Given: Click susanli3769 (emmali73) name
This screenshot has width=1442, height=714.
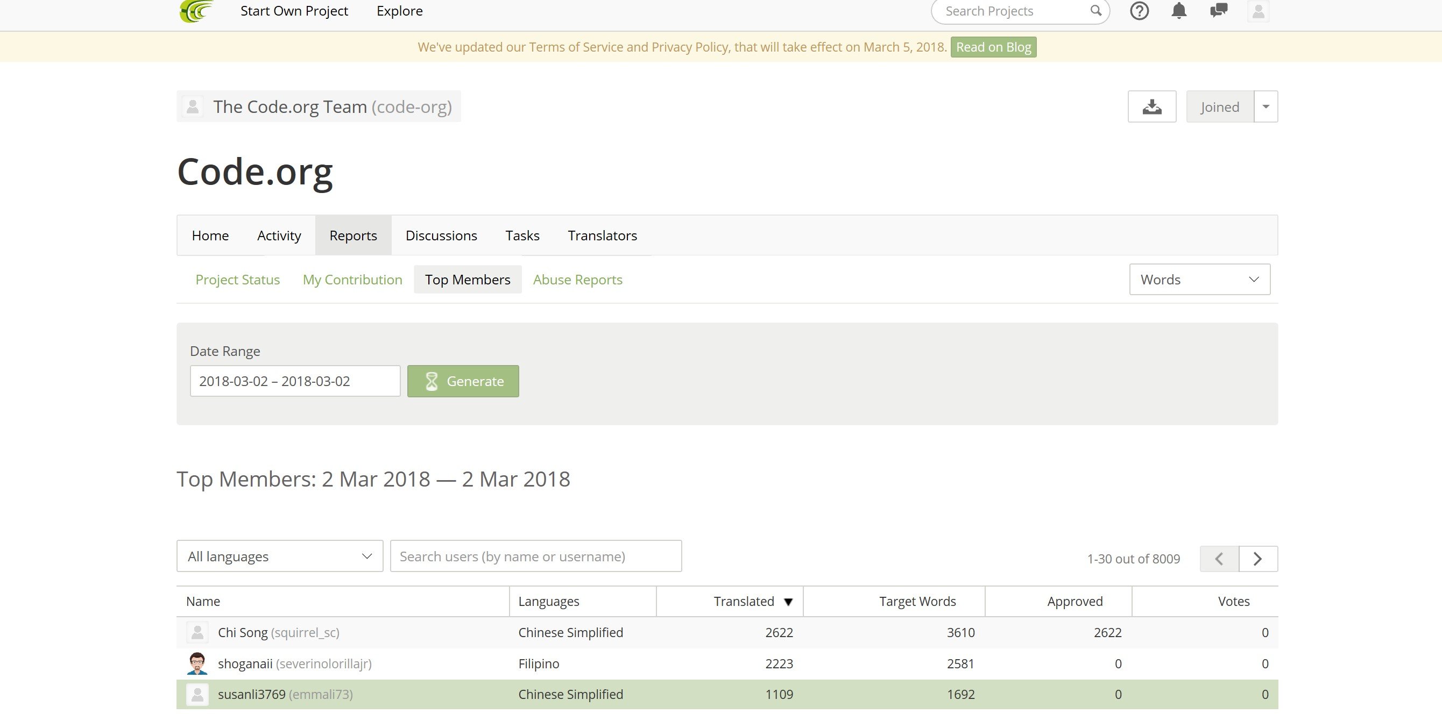Looking at the screenshot, I should tap(285, 695).
